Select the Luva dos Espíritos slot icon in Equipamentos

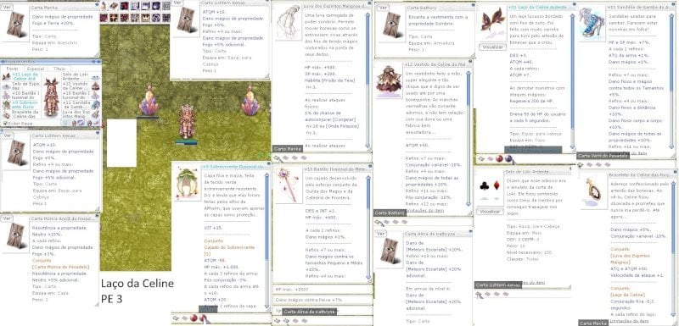coord(96,114)
